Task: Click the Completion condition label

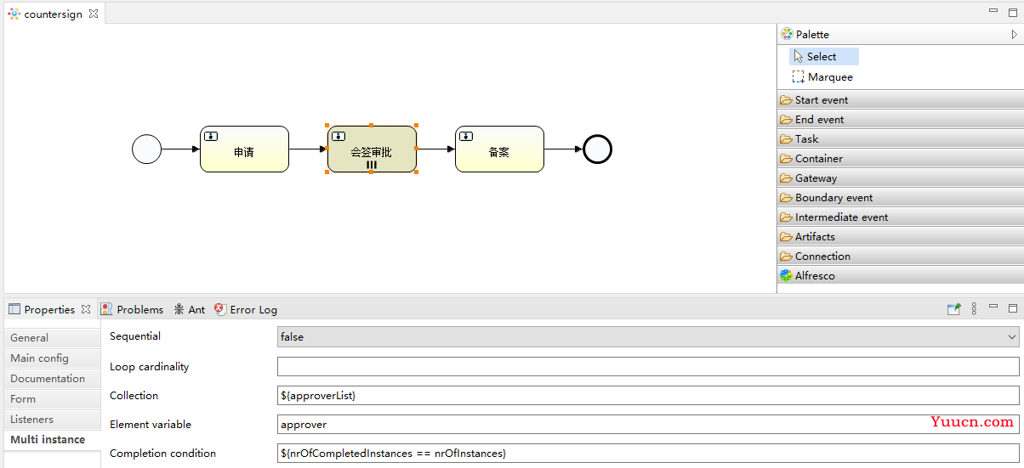Action: [x=162, y=453]
